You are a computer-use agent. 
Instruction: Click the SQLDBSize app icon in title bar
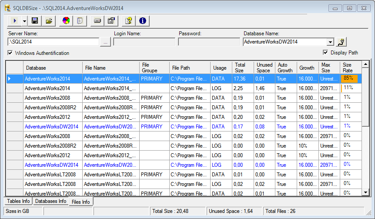click(x=8, y=8)
